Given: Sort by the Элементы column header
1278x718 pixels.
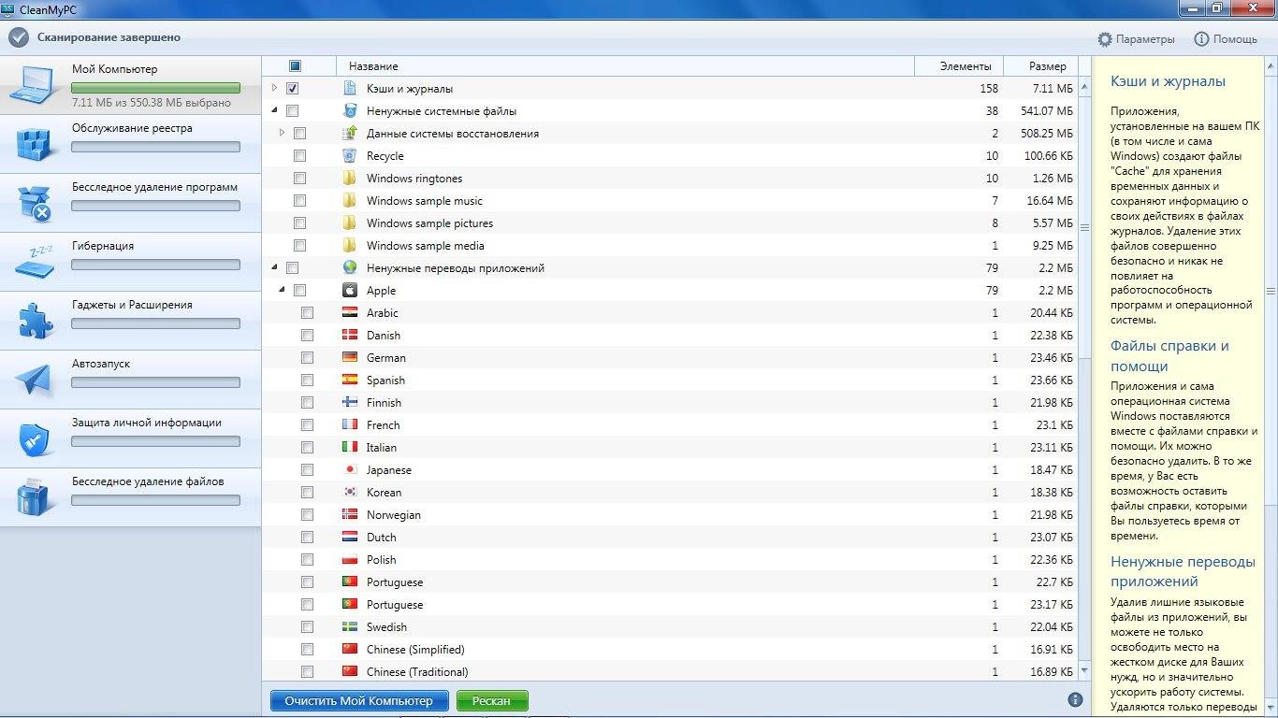Looking at the screenshot, I should 959,66.
